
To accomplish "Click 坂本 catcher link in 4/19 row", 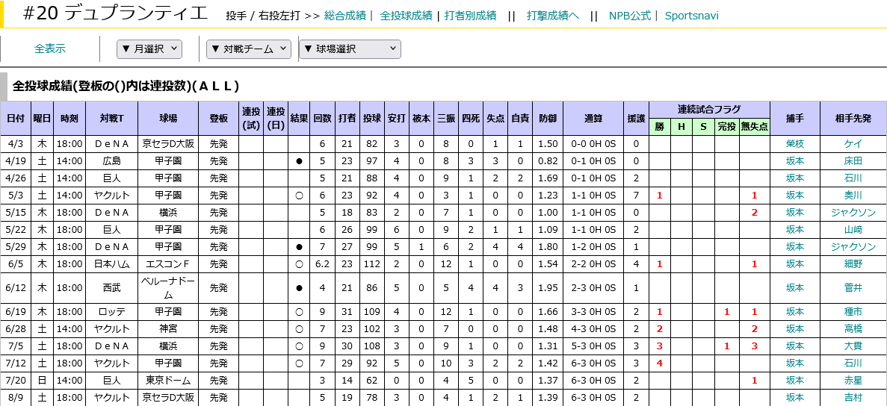I will [x=795, y=161].
